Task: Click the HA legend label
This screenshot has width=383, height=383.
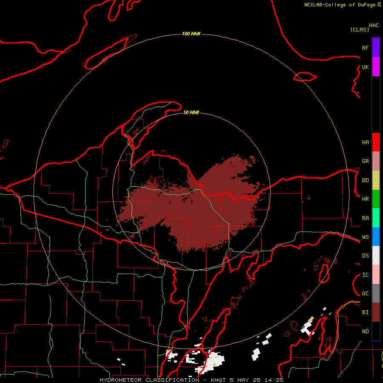Action: click(x=365, y=143)
